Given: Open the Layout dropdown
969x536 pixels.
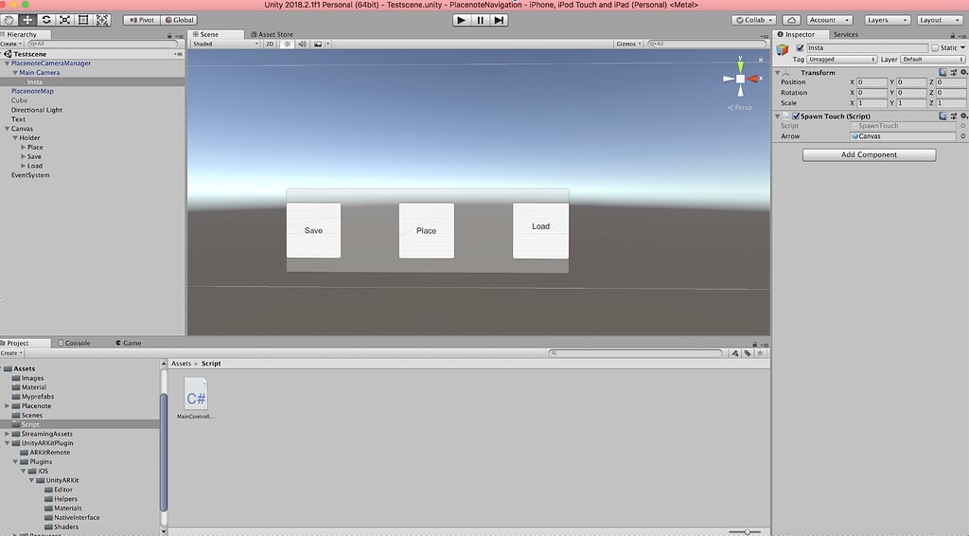Looking at the screenshot, I should tap(939, 20).
